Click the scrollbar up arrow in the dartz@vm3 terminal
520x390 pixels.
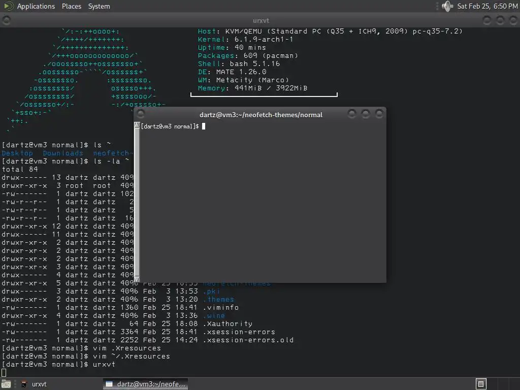click(137, 125)
